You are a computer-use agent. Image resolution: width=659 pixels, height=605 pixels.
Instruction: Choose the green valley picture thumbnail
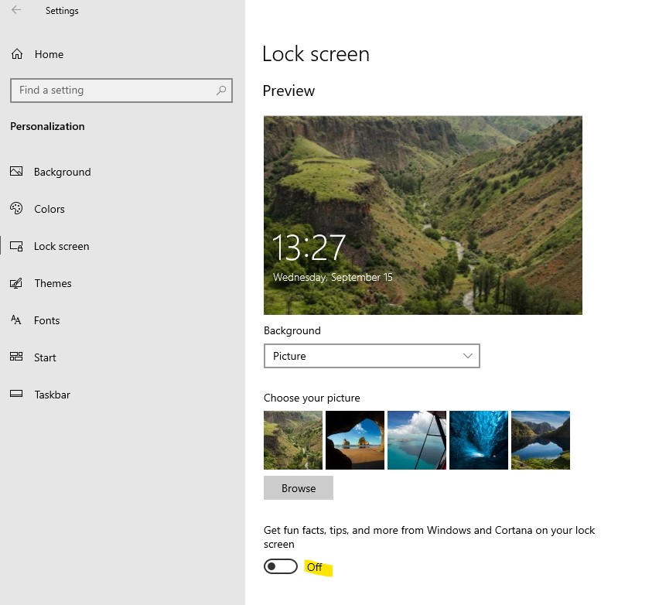pos(293,439)
